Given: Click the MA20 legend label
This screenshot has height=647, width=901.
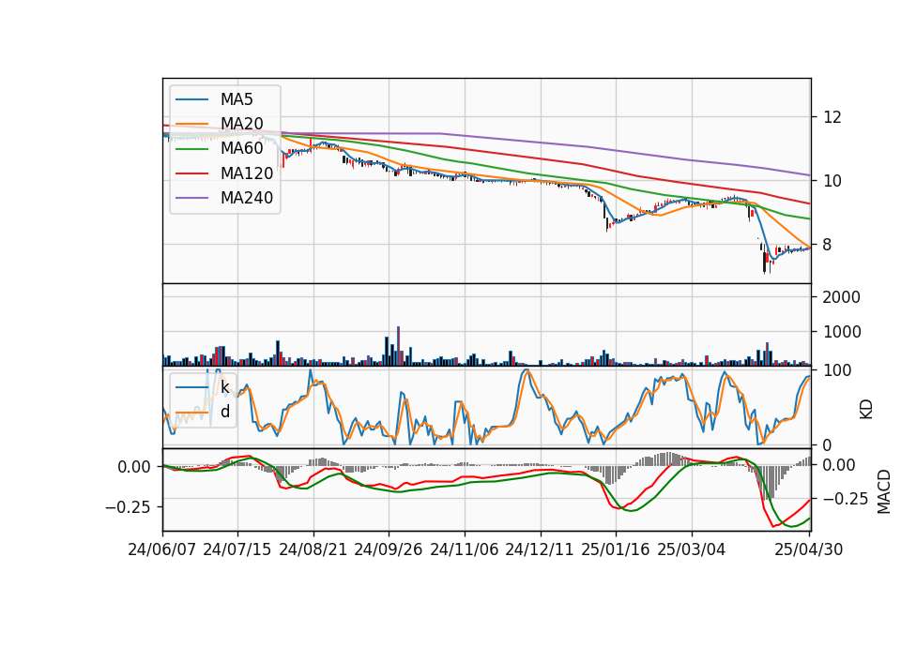Looking at the screenshot, I should pos(241,124).
